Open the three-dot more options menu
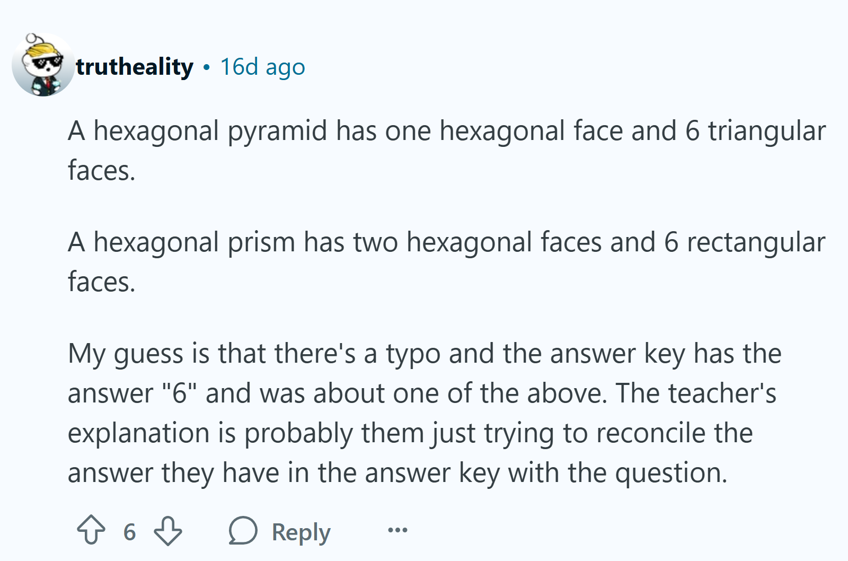 point(397,530)
